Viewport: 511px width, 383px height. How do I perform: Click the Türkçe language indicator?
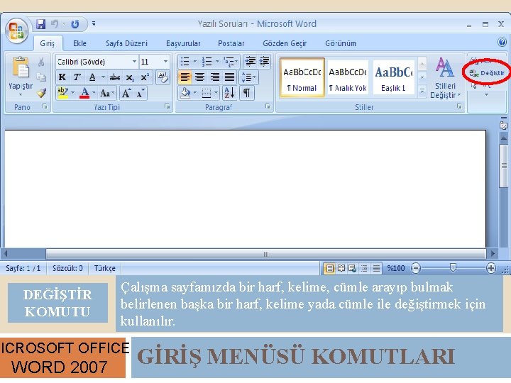click(104, 268)
